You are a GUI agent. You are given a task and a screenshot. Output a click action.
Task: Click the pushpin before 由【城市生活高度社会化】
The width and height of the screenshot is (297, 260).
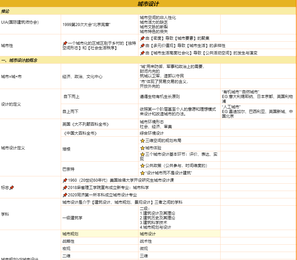[x=142, y=53]
